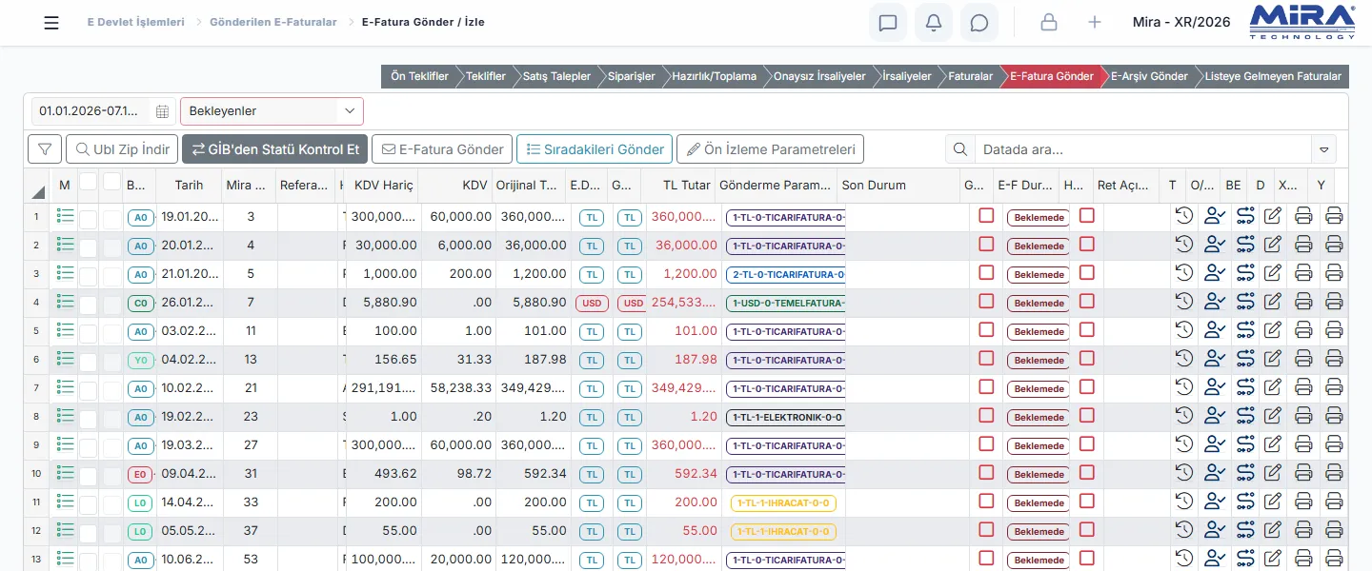The image size is (1372, 571).
Task: Focus the Datada ara search field
Action: 1143,149
